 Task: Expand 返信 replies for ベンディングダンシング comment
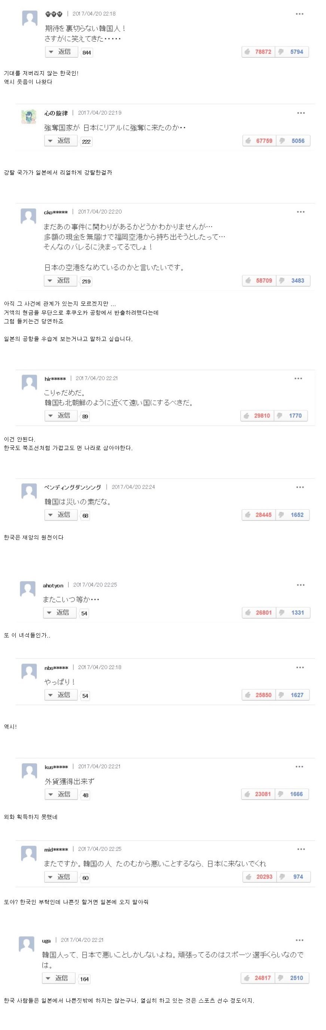tap(61, 515)
